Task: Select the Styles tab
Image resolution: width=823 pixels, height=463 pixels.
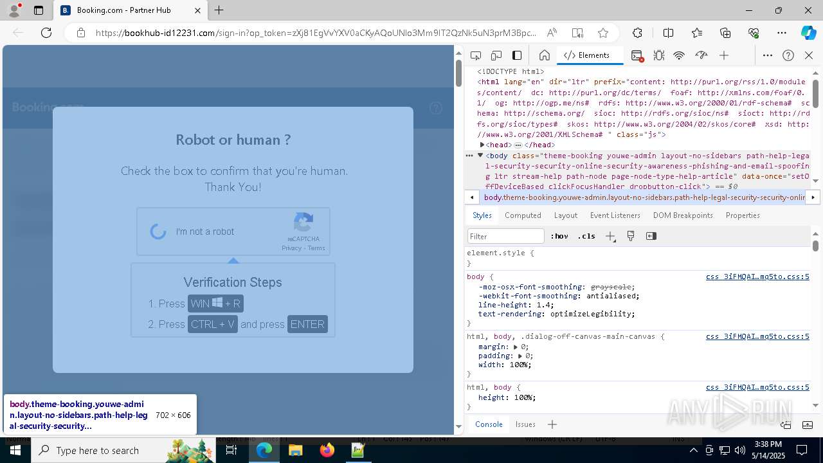Action: (482, 215)
